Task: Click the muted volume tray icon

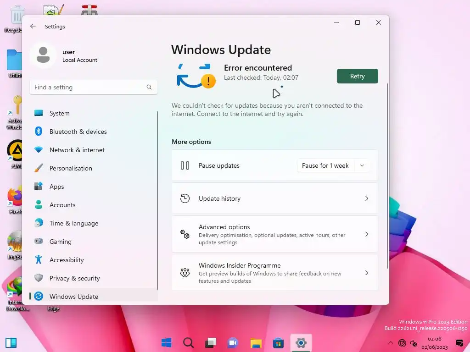Action: coord(414,343)
